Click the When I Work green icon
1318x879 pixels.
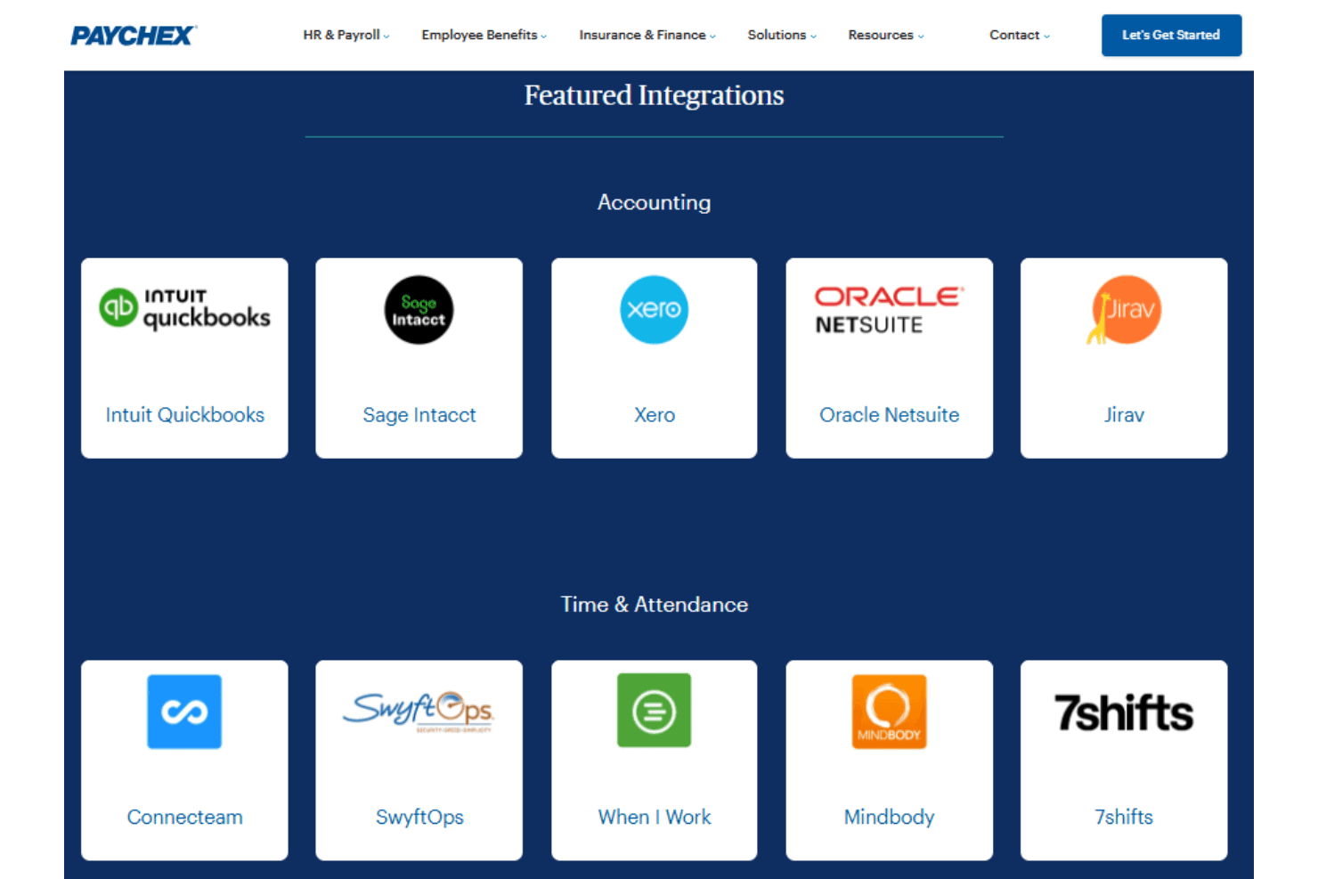pyautogui.click(x=655, y=711)
